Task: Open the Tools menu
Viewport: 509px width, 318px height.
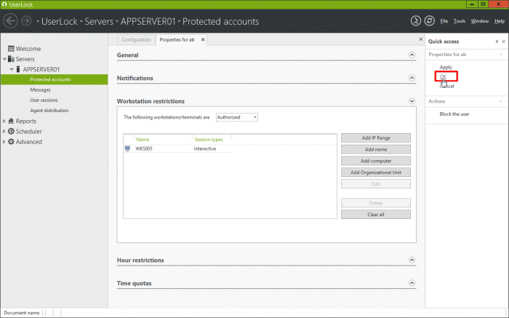Action: (x=460, y=21)
